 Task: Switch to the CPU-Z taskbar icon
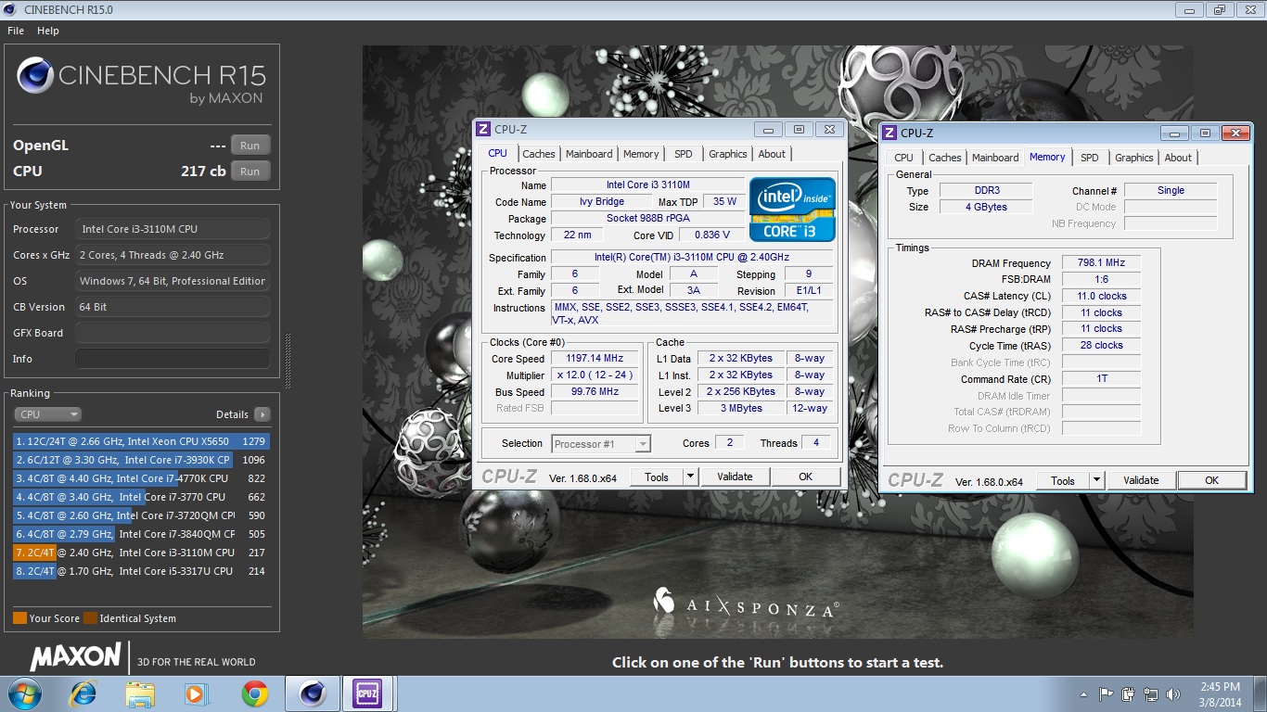[x=368, y=693]
